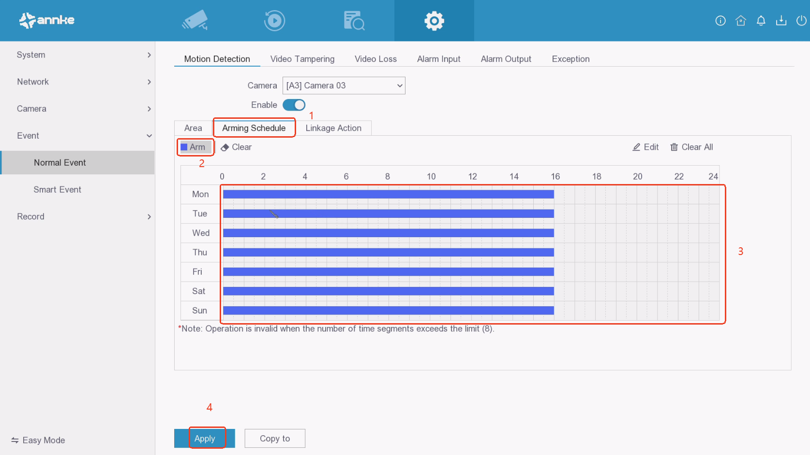Open the playback icon in header
Image resolution: width=810 pixels, height=455 pixels.
(274, 21)
